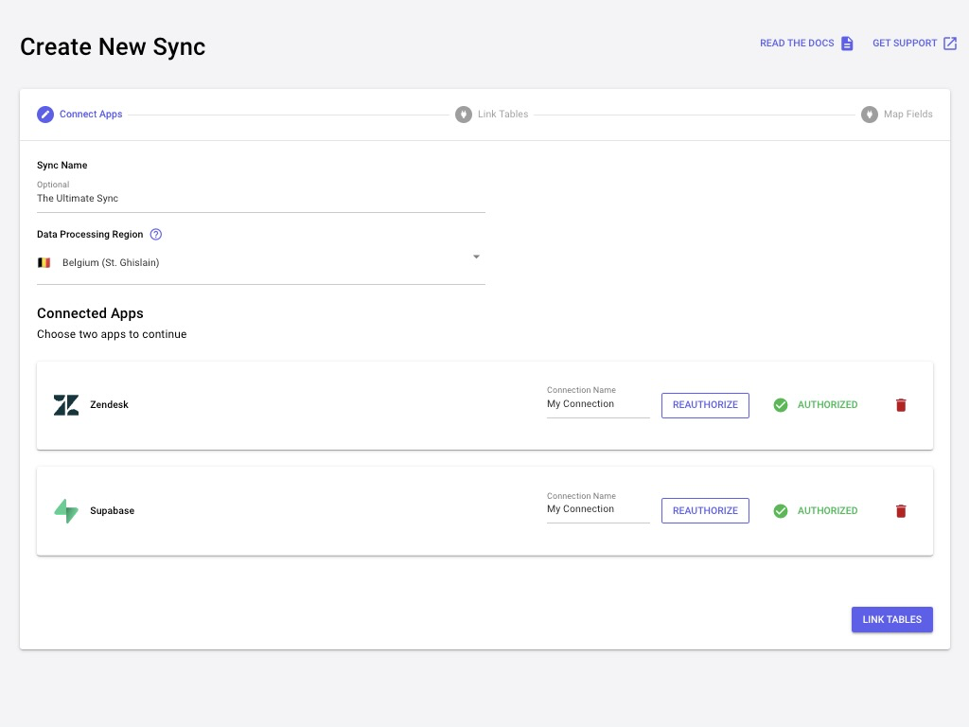Click the Link Tables step icon
Viewport: 969px width, 727px height.
(x=463, y=115)
